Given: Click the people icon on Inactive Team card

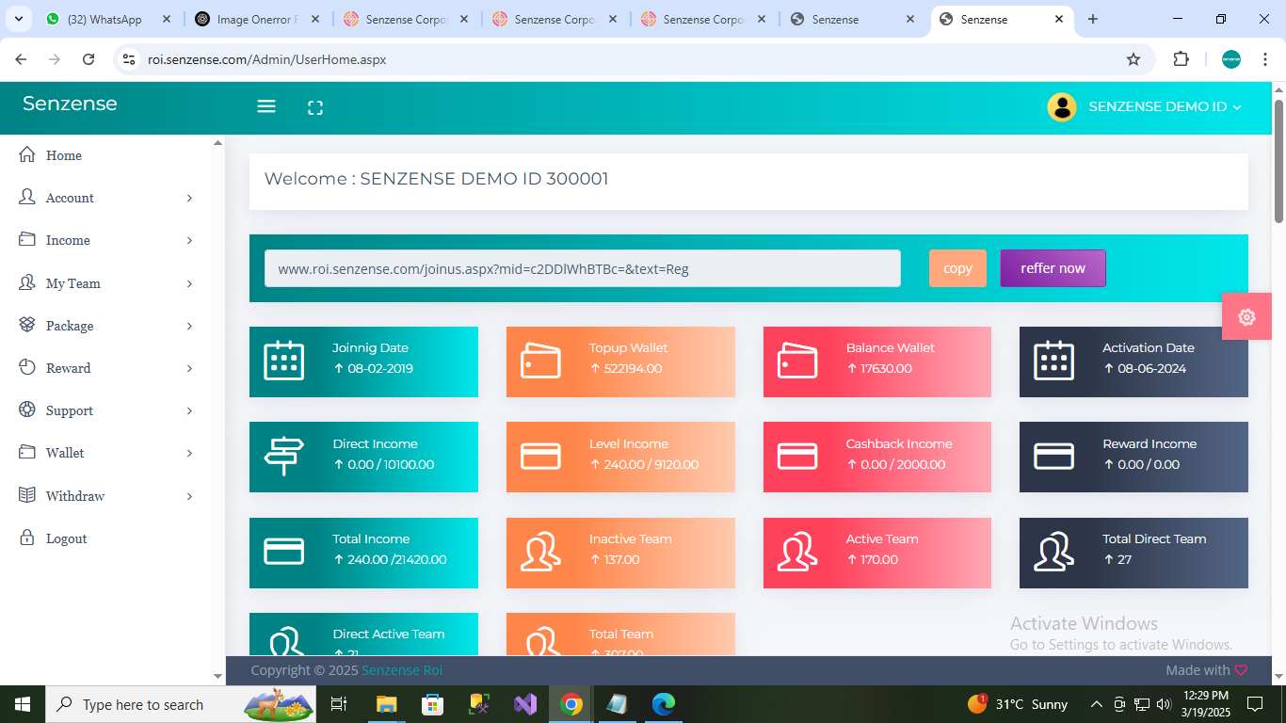Looking at the screenshot, I should point(540,552).
